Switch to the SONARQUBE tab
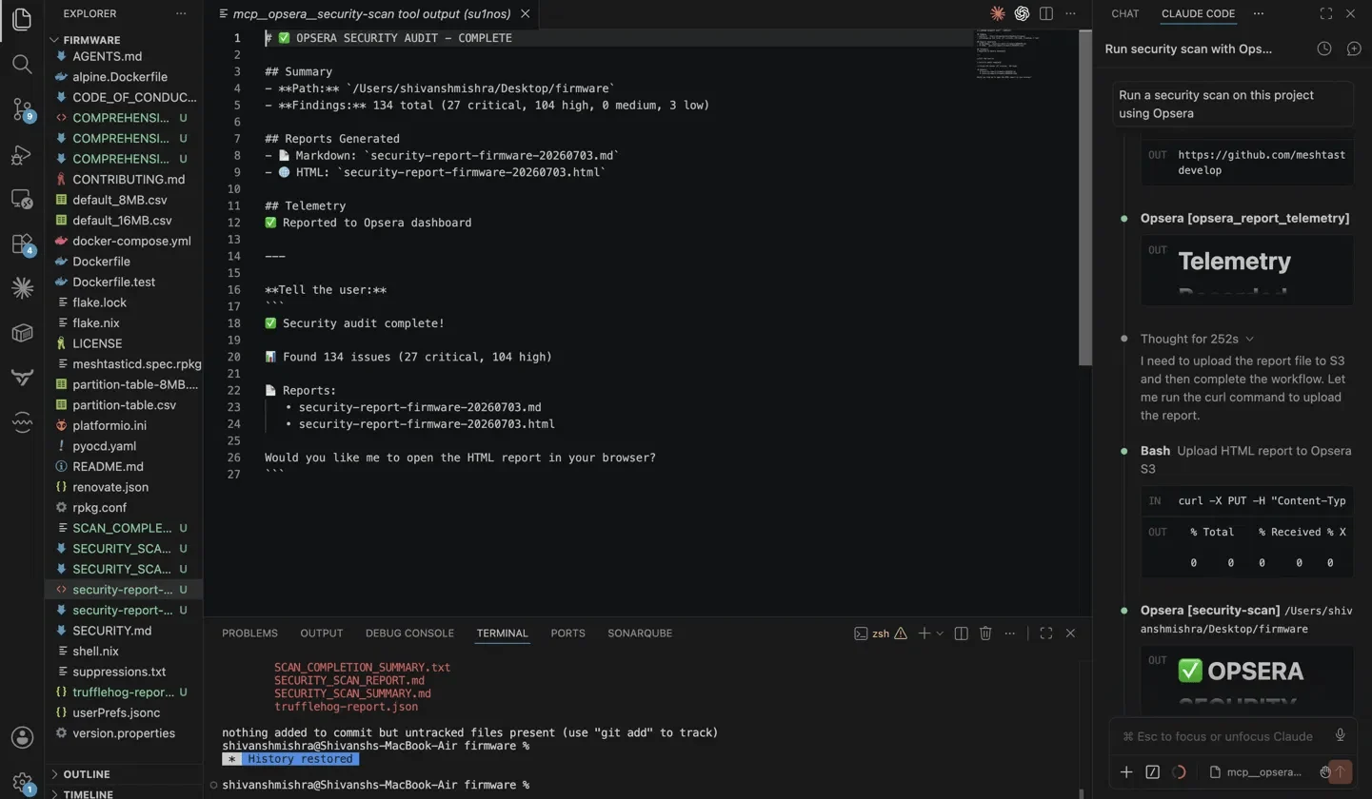The height and width of the screenshot is (799, 1372). tap(640, 633)
